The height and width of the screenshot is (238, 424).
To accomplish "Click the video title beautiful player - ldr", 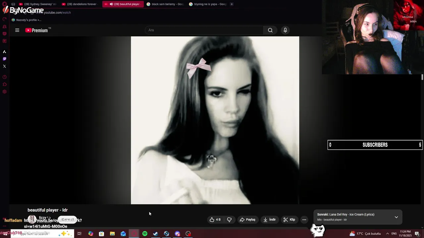I will 47,210.
